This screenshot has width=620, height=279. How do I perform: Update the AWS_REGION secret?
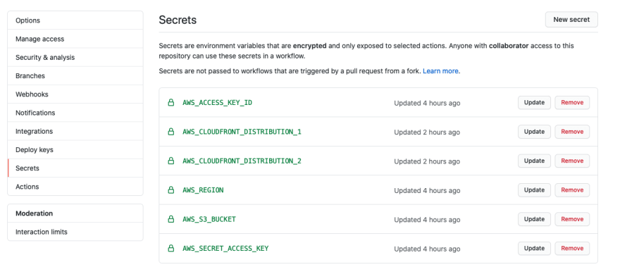pyautogui.click(x=534, y=190)
